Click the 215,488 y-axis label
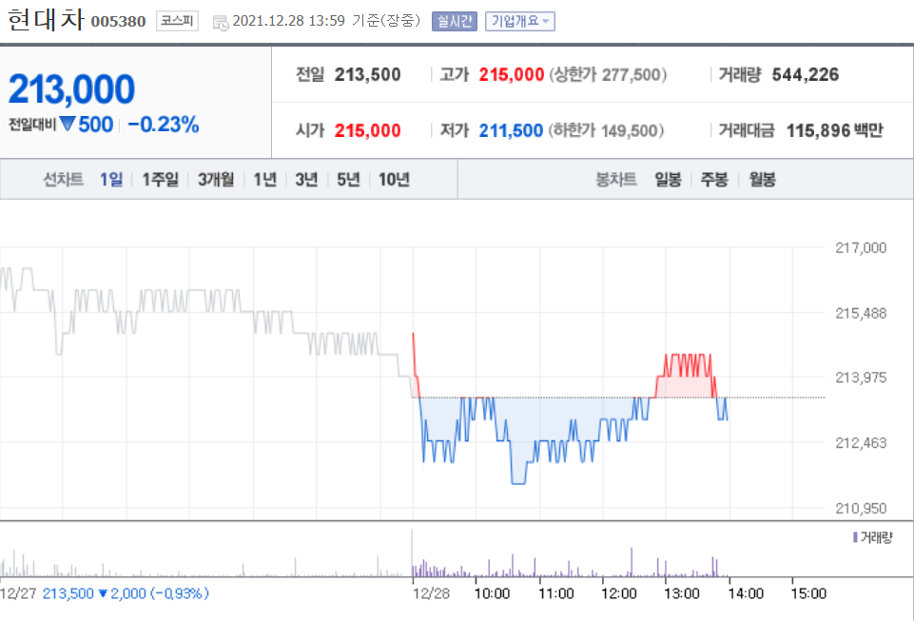This screenshot has width=914, height=621. click(861, 313)
